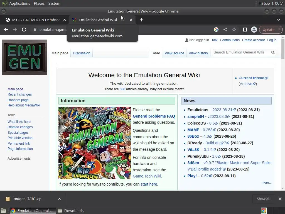The height and width of the screenshot is (214, 285).
Task: Click Chrome tray icon in bottom panel
Action: click(264, 211)
